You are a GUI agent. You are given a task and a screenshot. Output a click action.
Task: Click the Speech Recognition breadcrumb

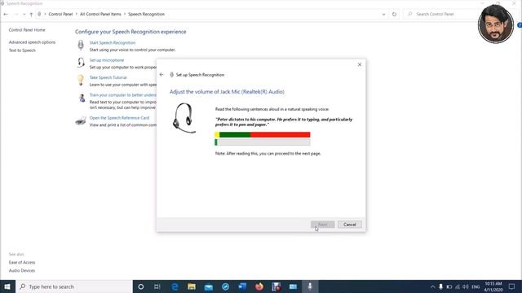[x=146, y=15]
